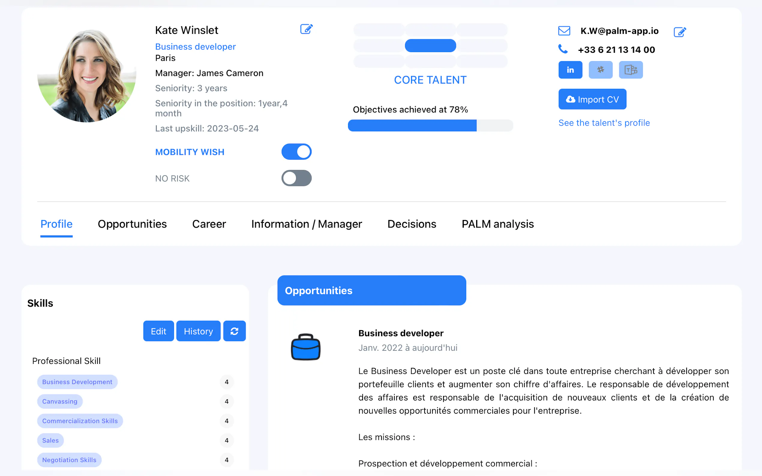Viewport: 762px width, 476px height.
Task: Switch to the Opportunities tab
Action: (132, 224)
